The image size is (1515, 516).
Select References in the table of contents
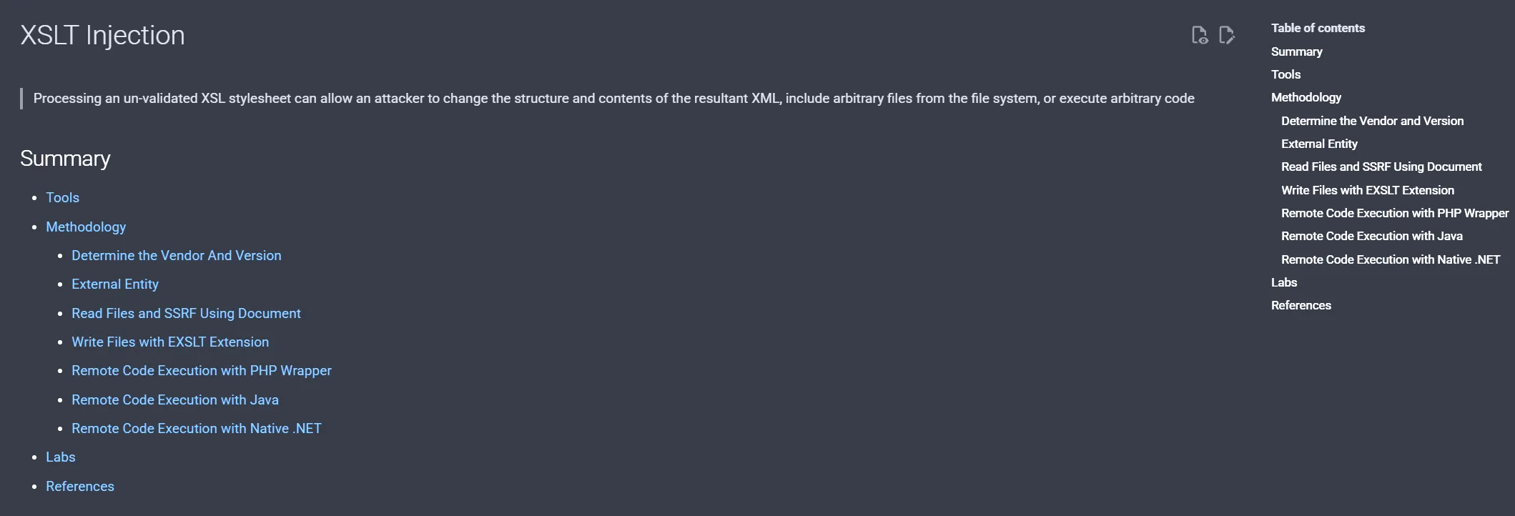click(x=1301, y=305)
